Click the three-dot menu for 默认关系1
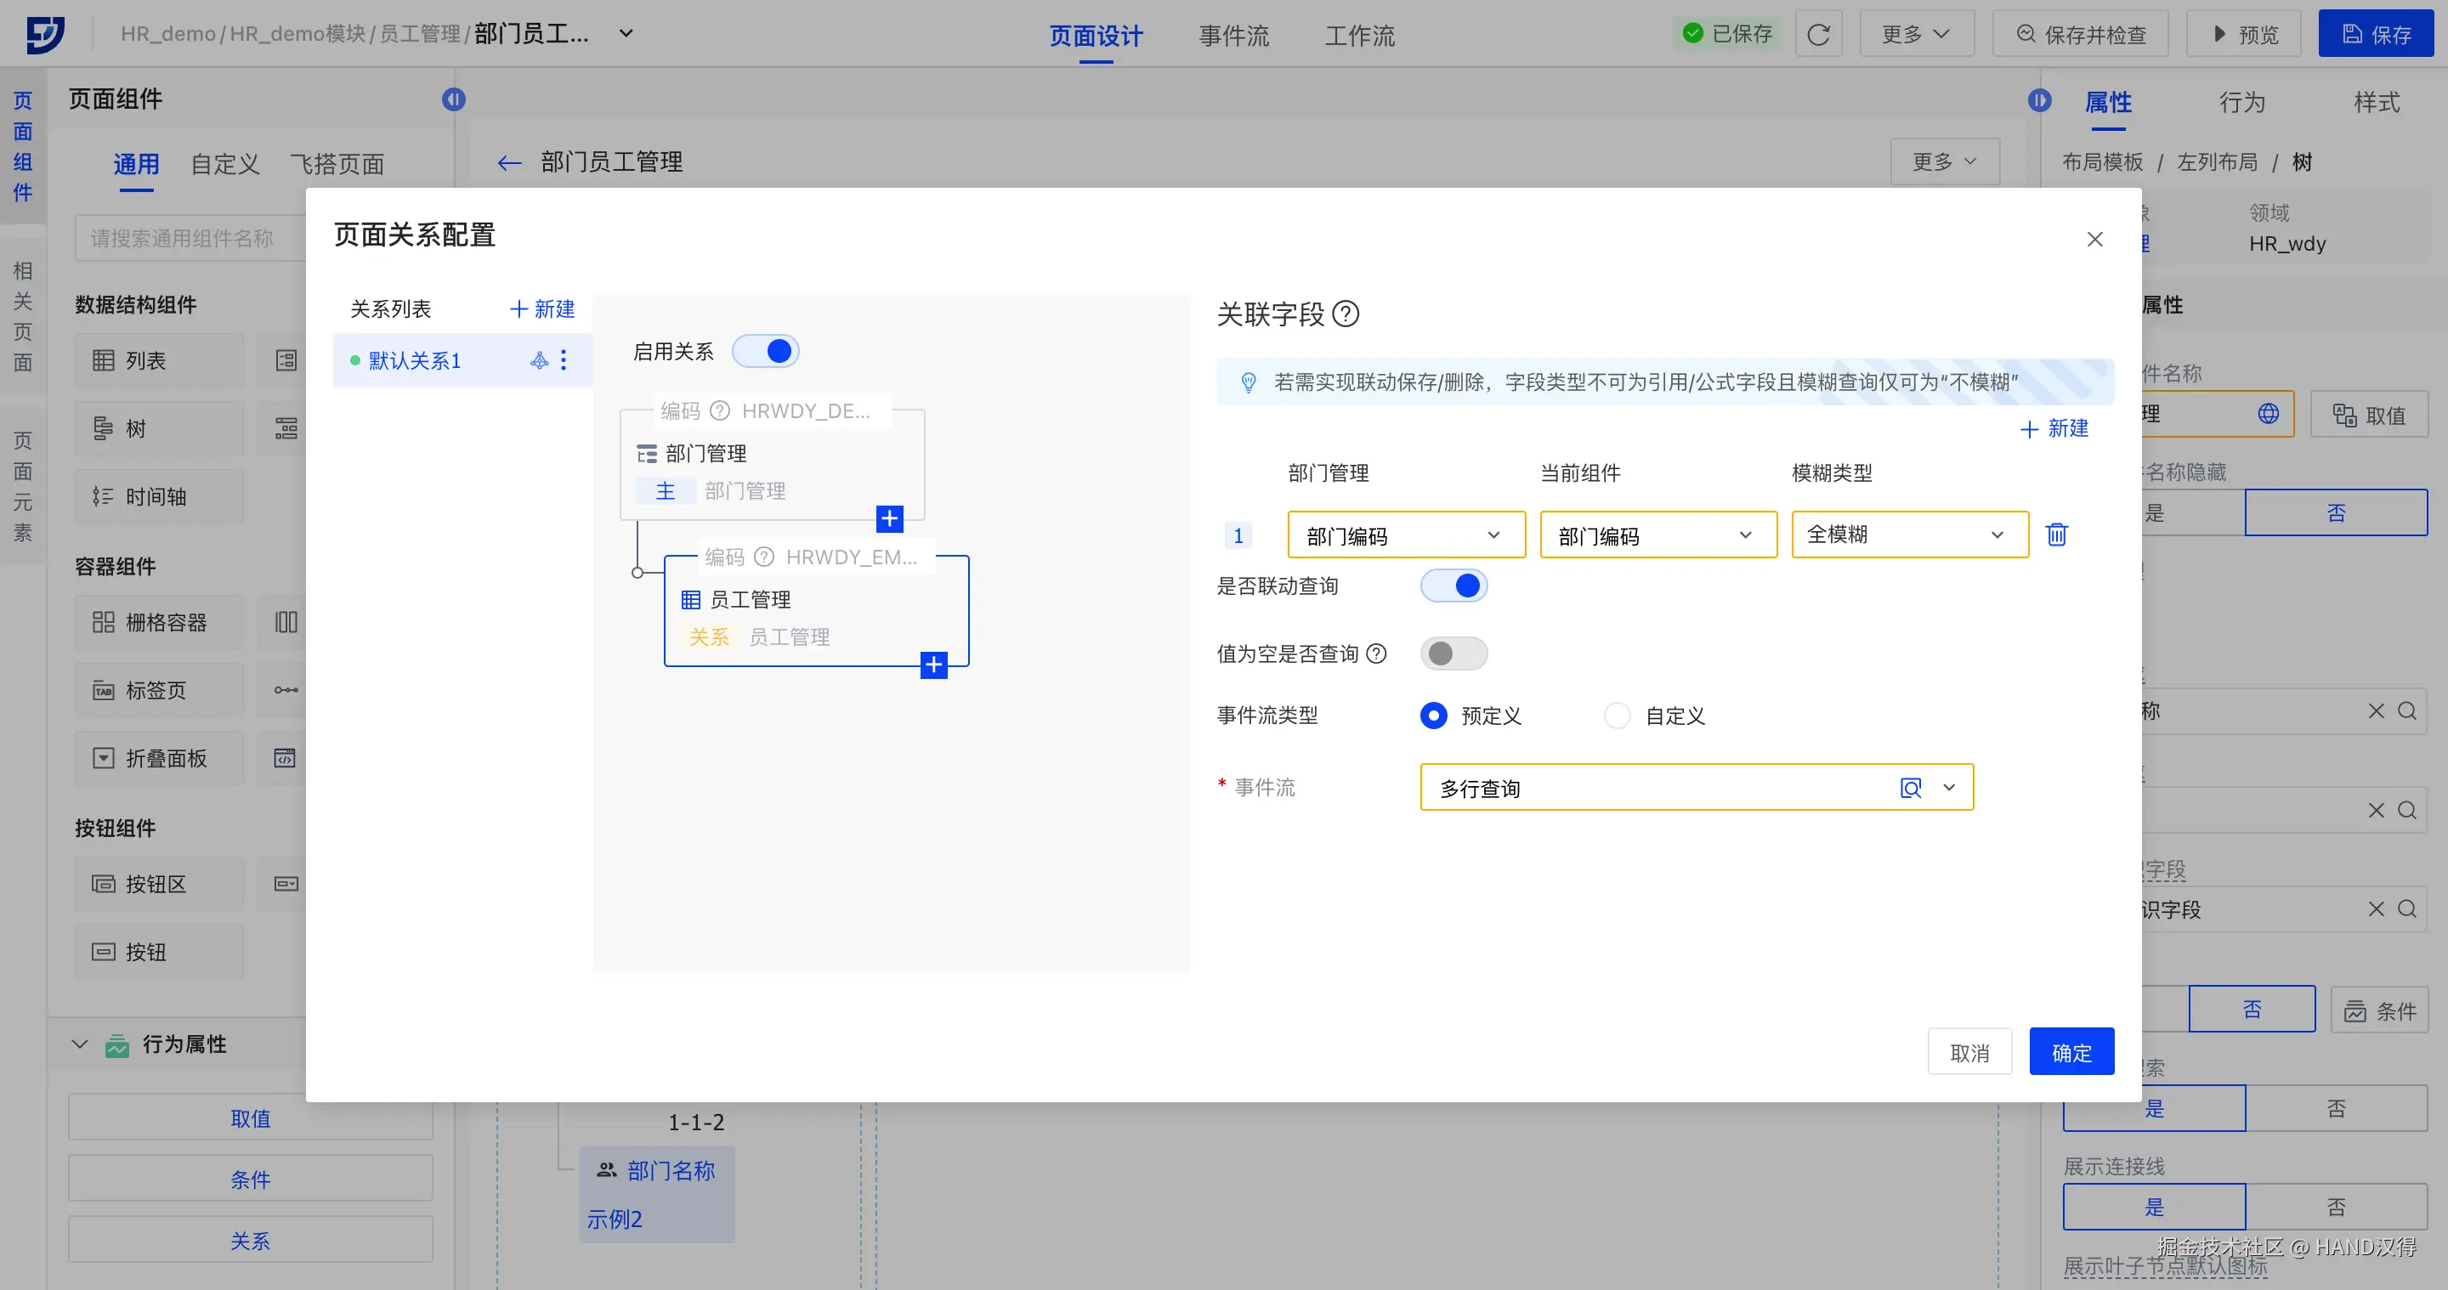This screenshot has height=1290, width=2448. [x=564, y=360]
